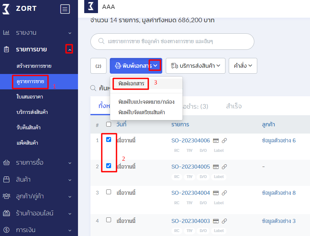Click the link icon next to SO-202304005
310x236 pixels.
[x=224, y=167]
